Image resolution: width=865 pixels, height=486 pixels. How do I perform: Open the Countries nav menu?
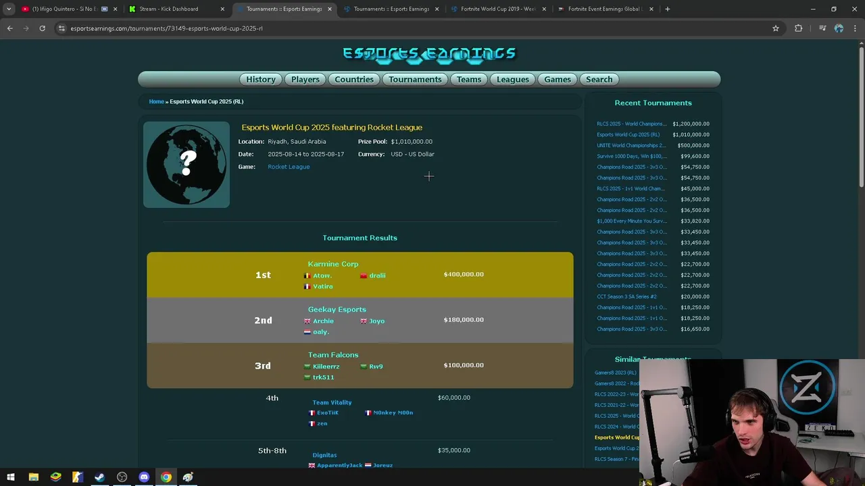(x=354, y=80)
